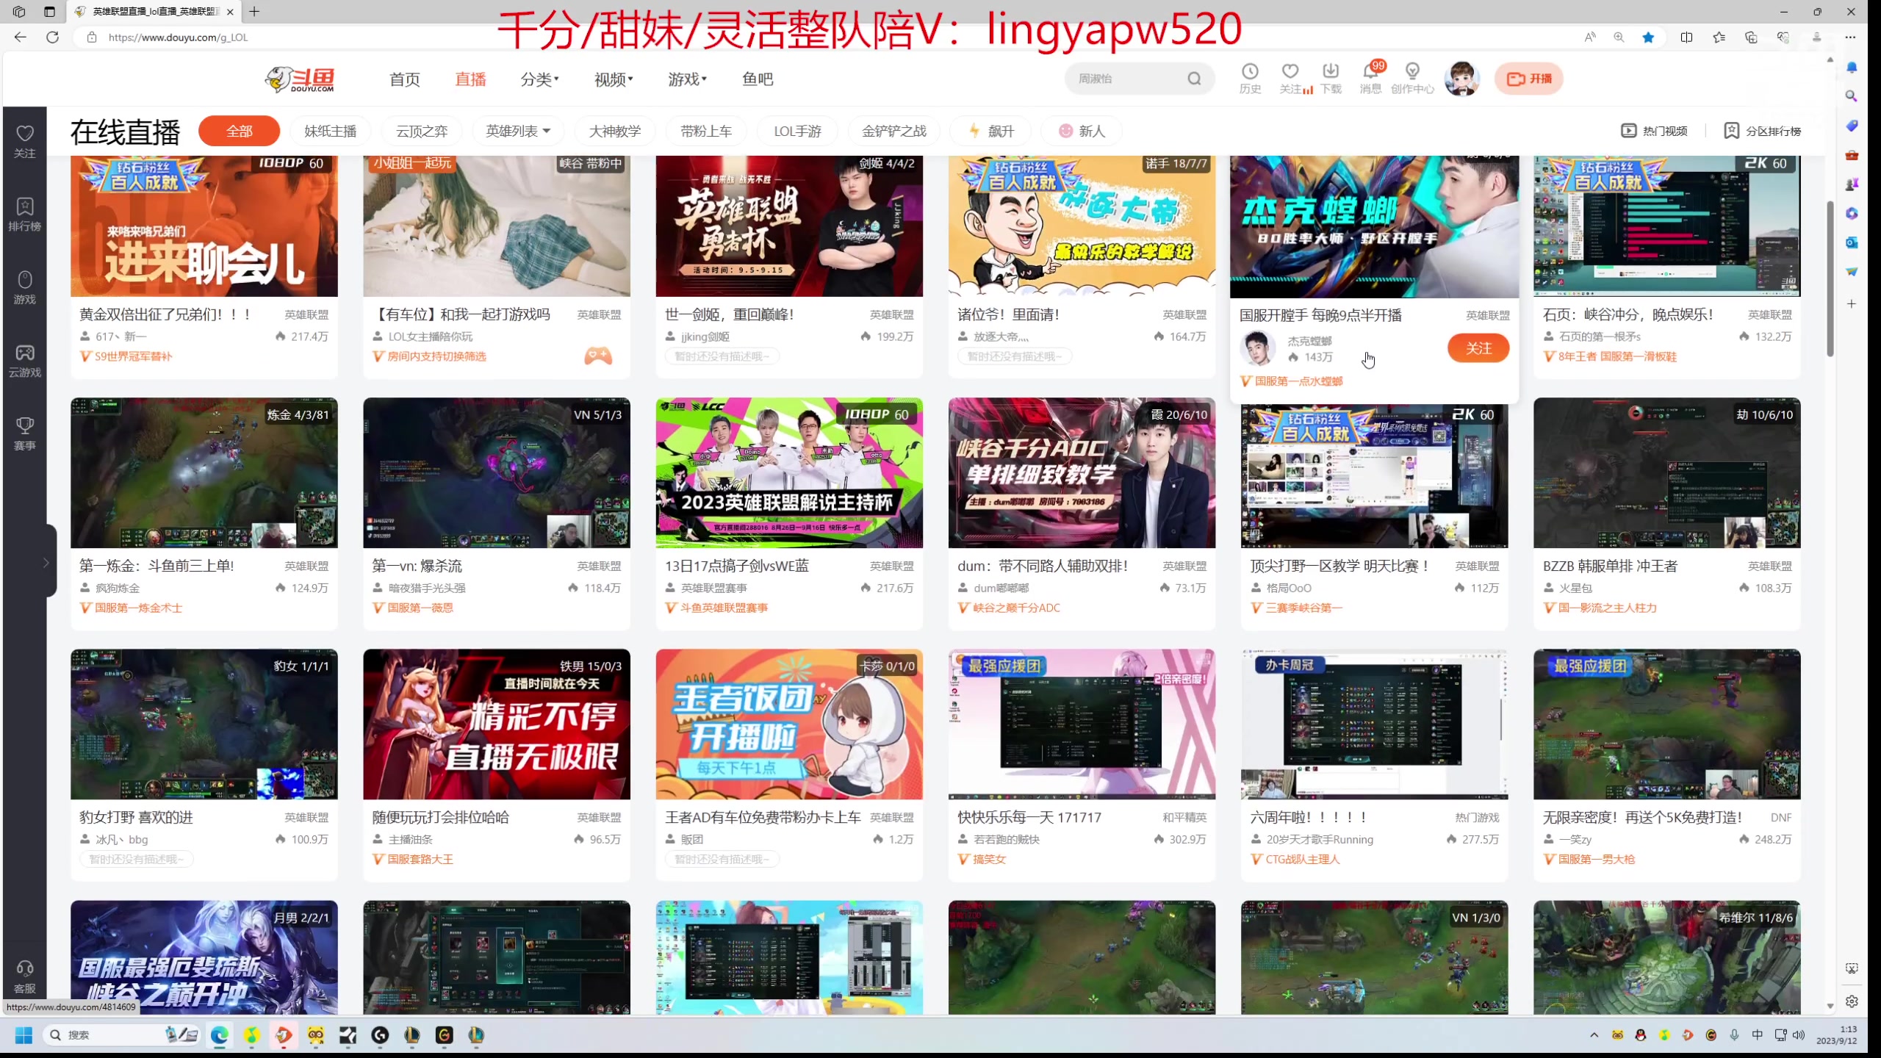The width and height of the screenshot is (1881, 1058).
Task: Open 分区排行榜 link
Action: click(x=1762, y=131)
